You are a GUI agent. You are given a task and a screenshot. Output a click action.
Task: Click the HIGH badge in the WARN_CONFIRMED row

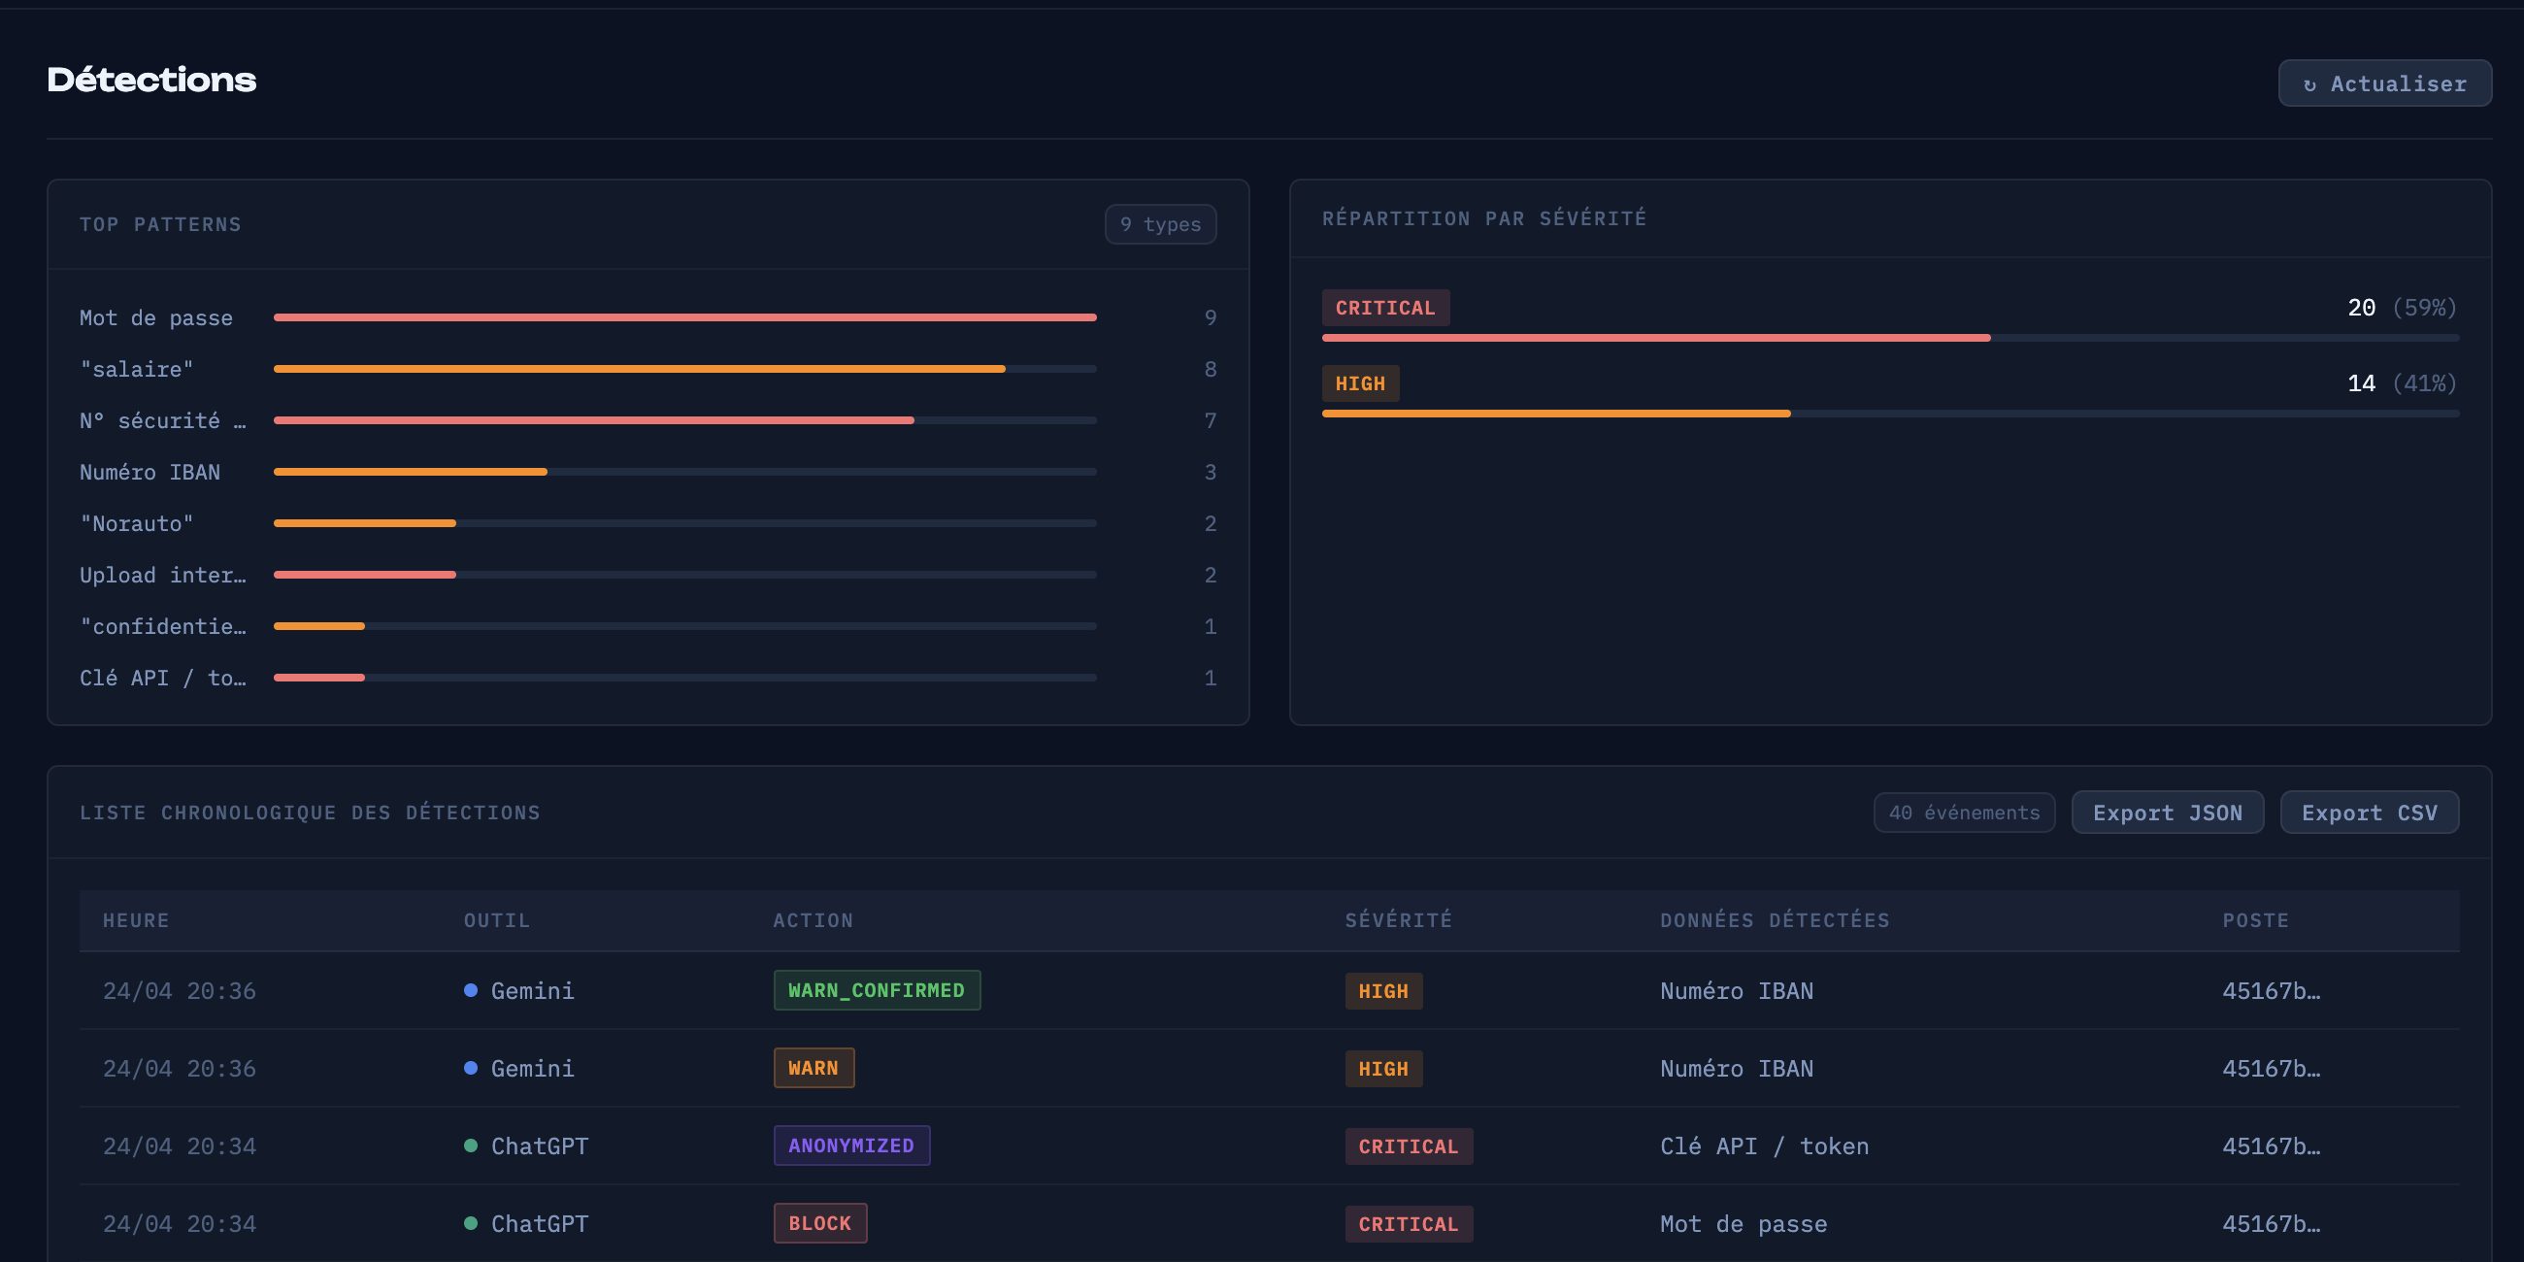click(1382, 990)
